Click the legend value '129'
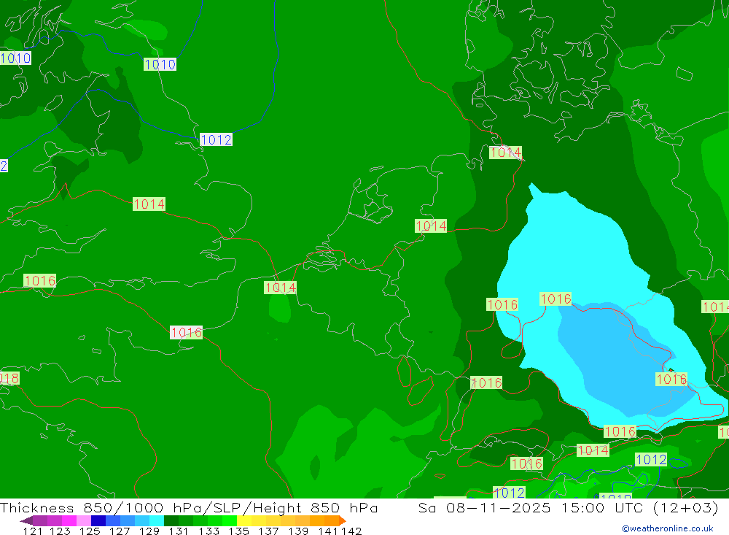The height and width of the screenshot is (535, 729). point(149,531)
